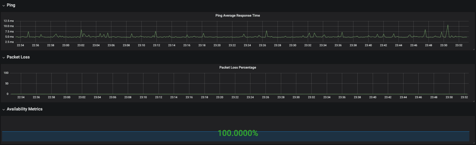Collapse the Packet Loss row chevron

click(x=4, y=57)
